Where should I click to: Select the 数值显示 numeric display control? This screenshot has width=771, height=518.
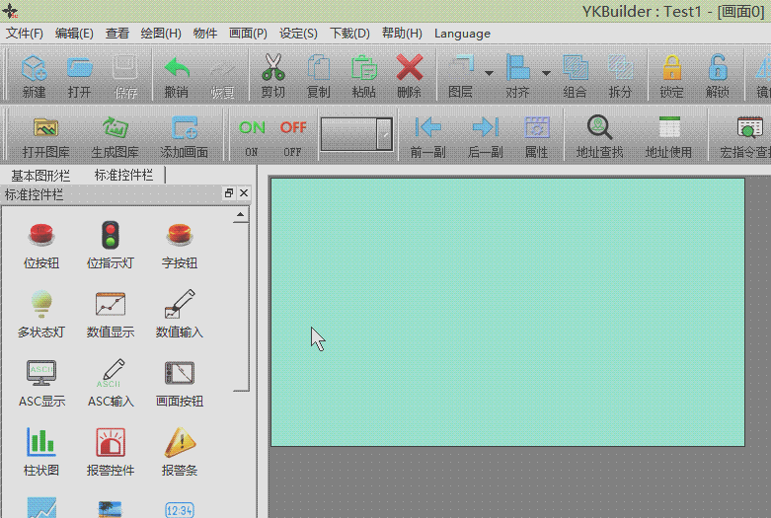pyautogui.click(x=111, y=306)
